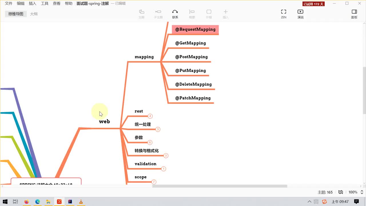
Task: Expand the 参数 node's 6 children
Action: (x=150, y=142)
